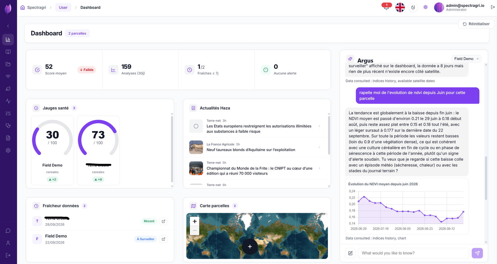Click the UK flag language selector
Screen dimensions: 497x264
(x=400, y=7)
